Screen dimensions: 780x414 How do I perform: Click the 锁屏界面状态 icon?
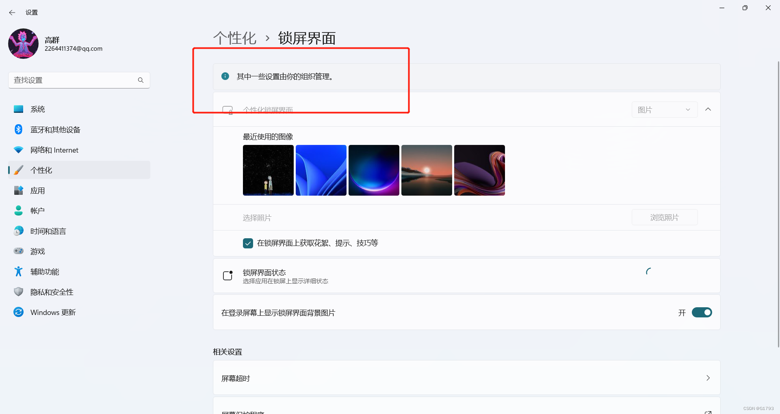click(x=228, y=276)
